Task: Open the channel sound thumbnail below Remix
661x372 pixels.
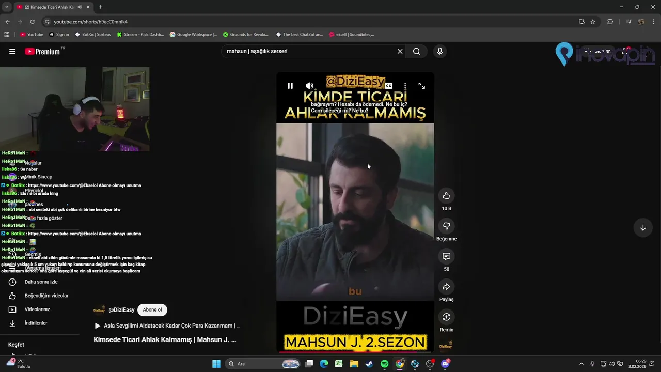Action: coord(446,346)
